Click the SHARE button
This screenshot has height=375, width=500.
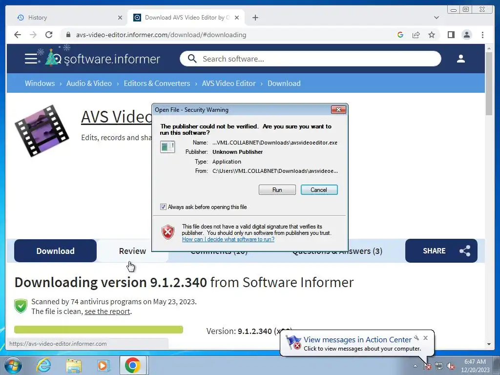pyautogui.click(x=441, y=251)
